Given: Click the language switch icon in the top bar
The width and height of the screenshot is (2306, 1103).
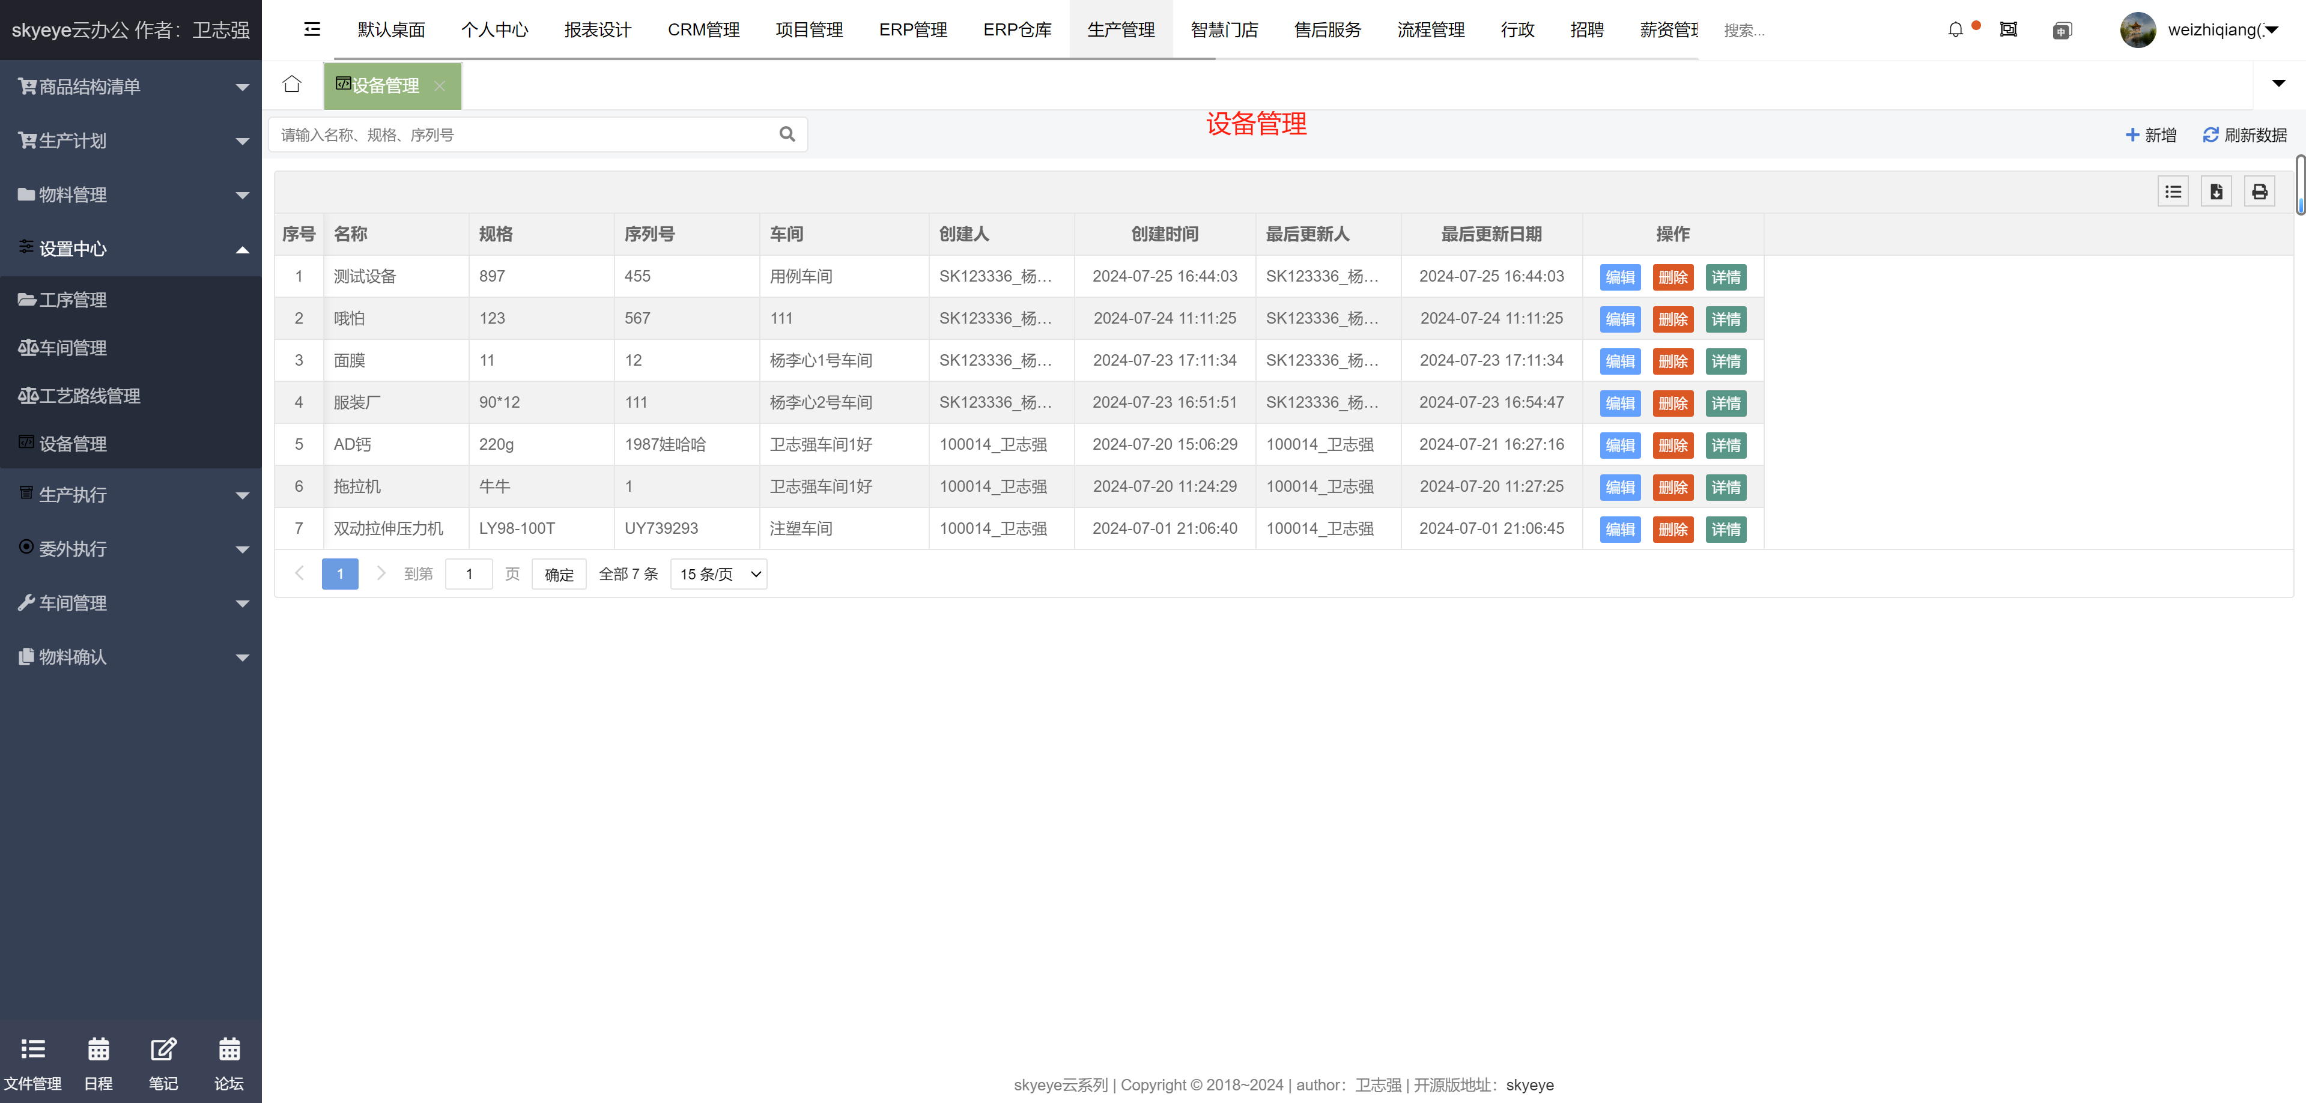Looking at the screenshot, I should point(2062,31).
